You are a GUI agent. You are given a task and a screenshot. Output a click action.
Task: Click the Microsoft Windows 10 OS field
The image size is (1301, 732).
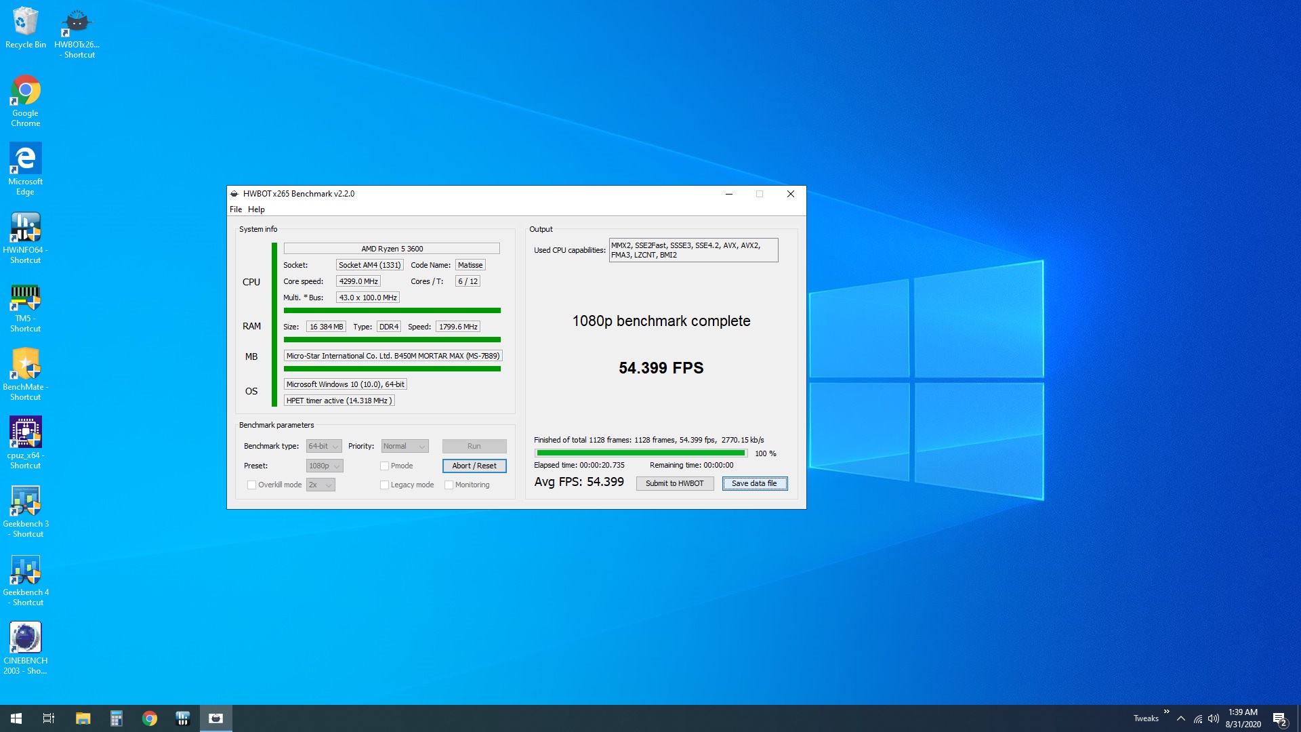[346, 384]
